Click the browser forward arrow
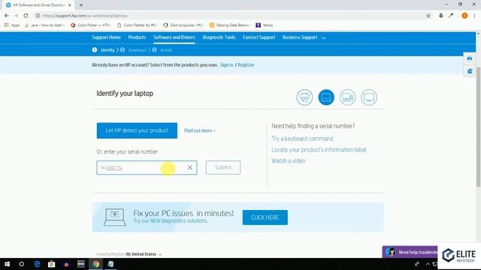Image resolution: width=481 pixels, height=270 pixels. (x=17, y=16)
